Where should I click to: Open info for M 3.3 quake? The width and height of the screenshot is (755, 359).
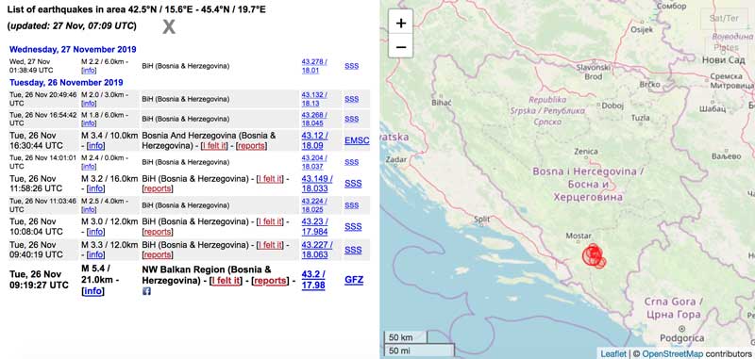(95, 254)
